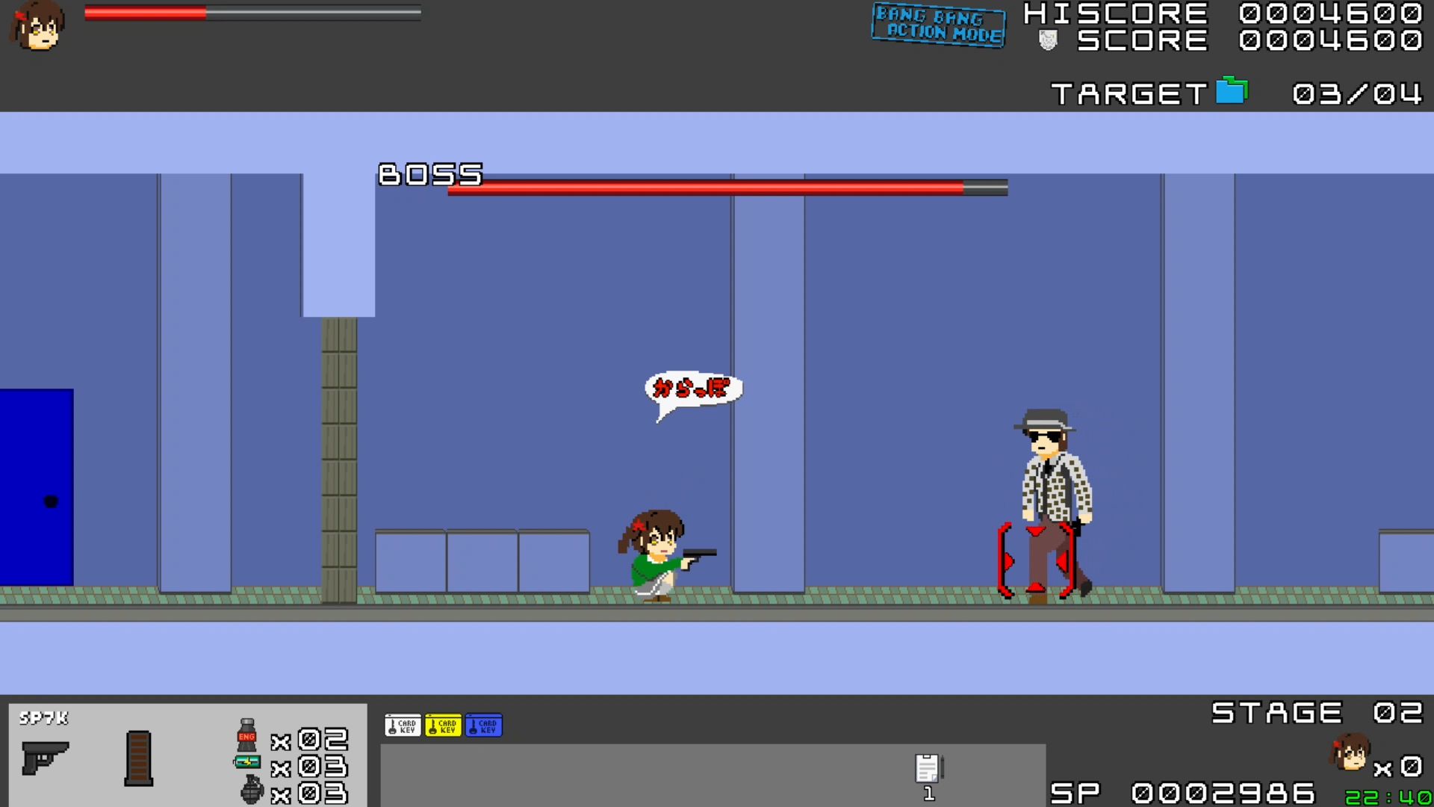Click the Bang Bang Action Mode badge
The height and width of the screenshot is (807, 1434).
click(939, 25)
